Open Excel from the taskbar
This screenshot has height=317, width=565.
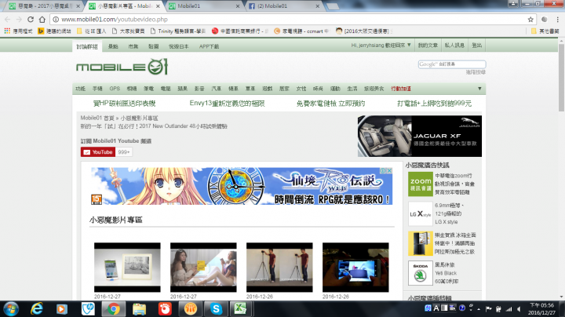(x=240, y=309)
